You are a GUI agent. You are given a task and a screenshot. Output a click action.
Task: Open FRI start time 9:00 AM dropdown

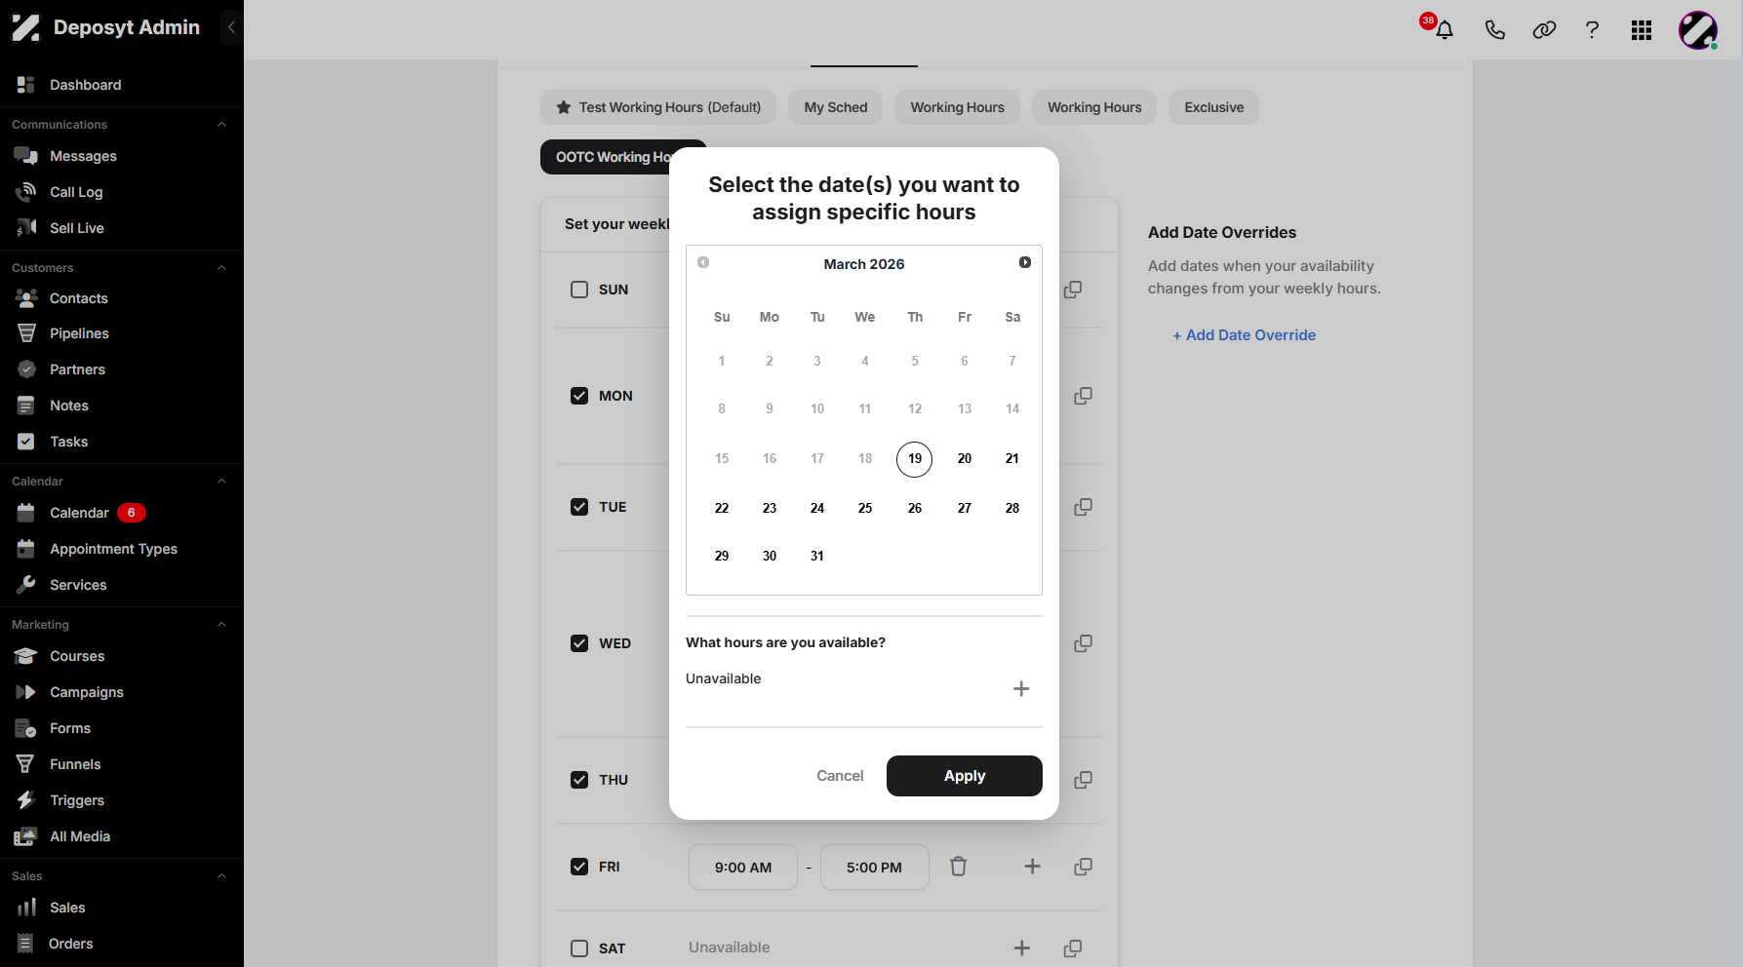[743, 868]
